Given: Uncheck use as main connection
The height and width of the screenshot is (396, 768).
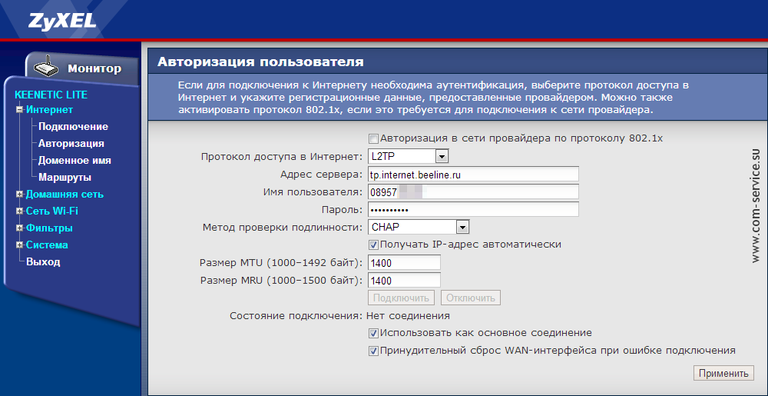Looking at the screenshot, I should [374, 334].
